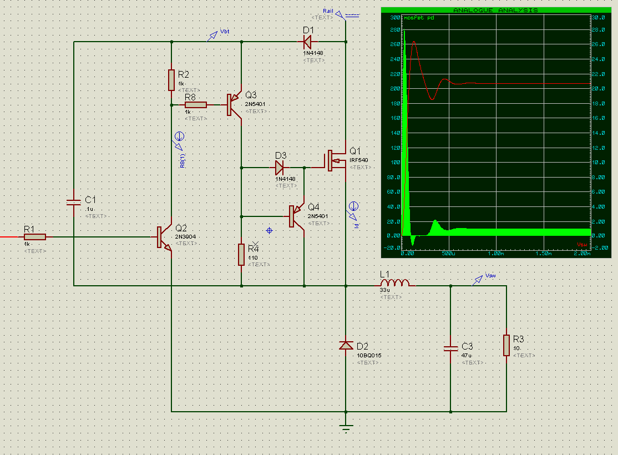Click the red Vsw waveform peak in graph
Image resolution: width=618 pixels, height=455 pixels.
tap(414, 42)
